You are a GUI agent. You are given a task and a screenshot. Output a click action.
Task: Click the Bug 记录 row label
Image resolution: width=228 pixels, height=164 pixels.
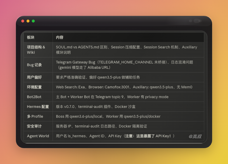coord(34,65)
